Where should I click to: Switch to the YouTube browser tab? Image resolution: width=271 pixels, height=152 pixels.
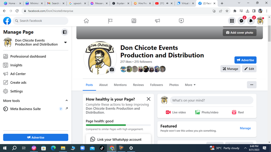pos(164,3)
